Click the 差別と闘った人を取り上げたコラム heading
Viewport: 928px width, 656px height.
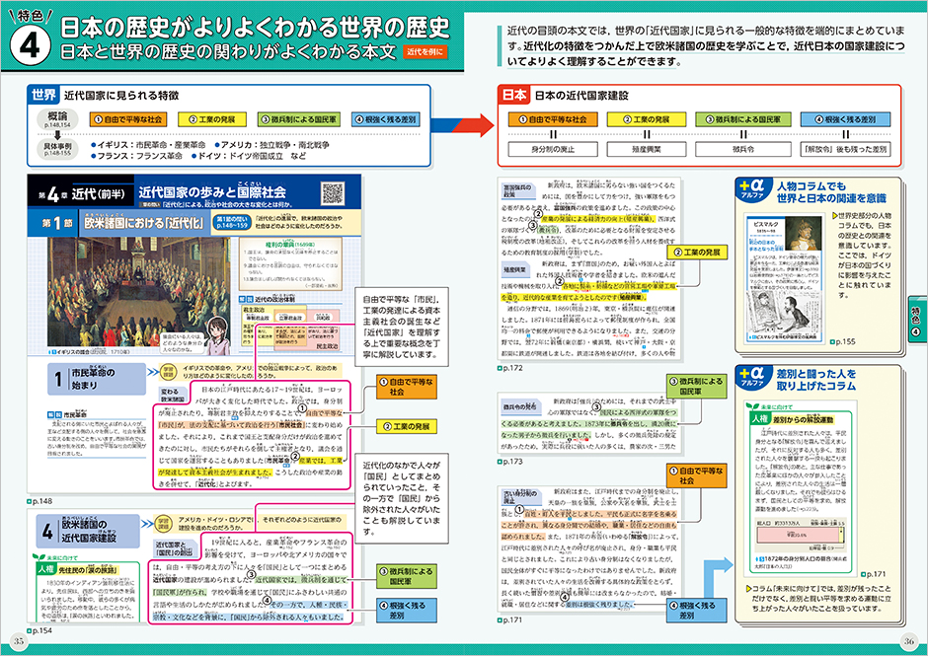pos(816,380)
